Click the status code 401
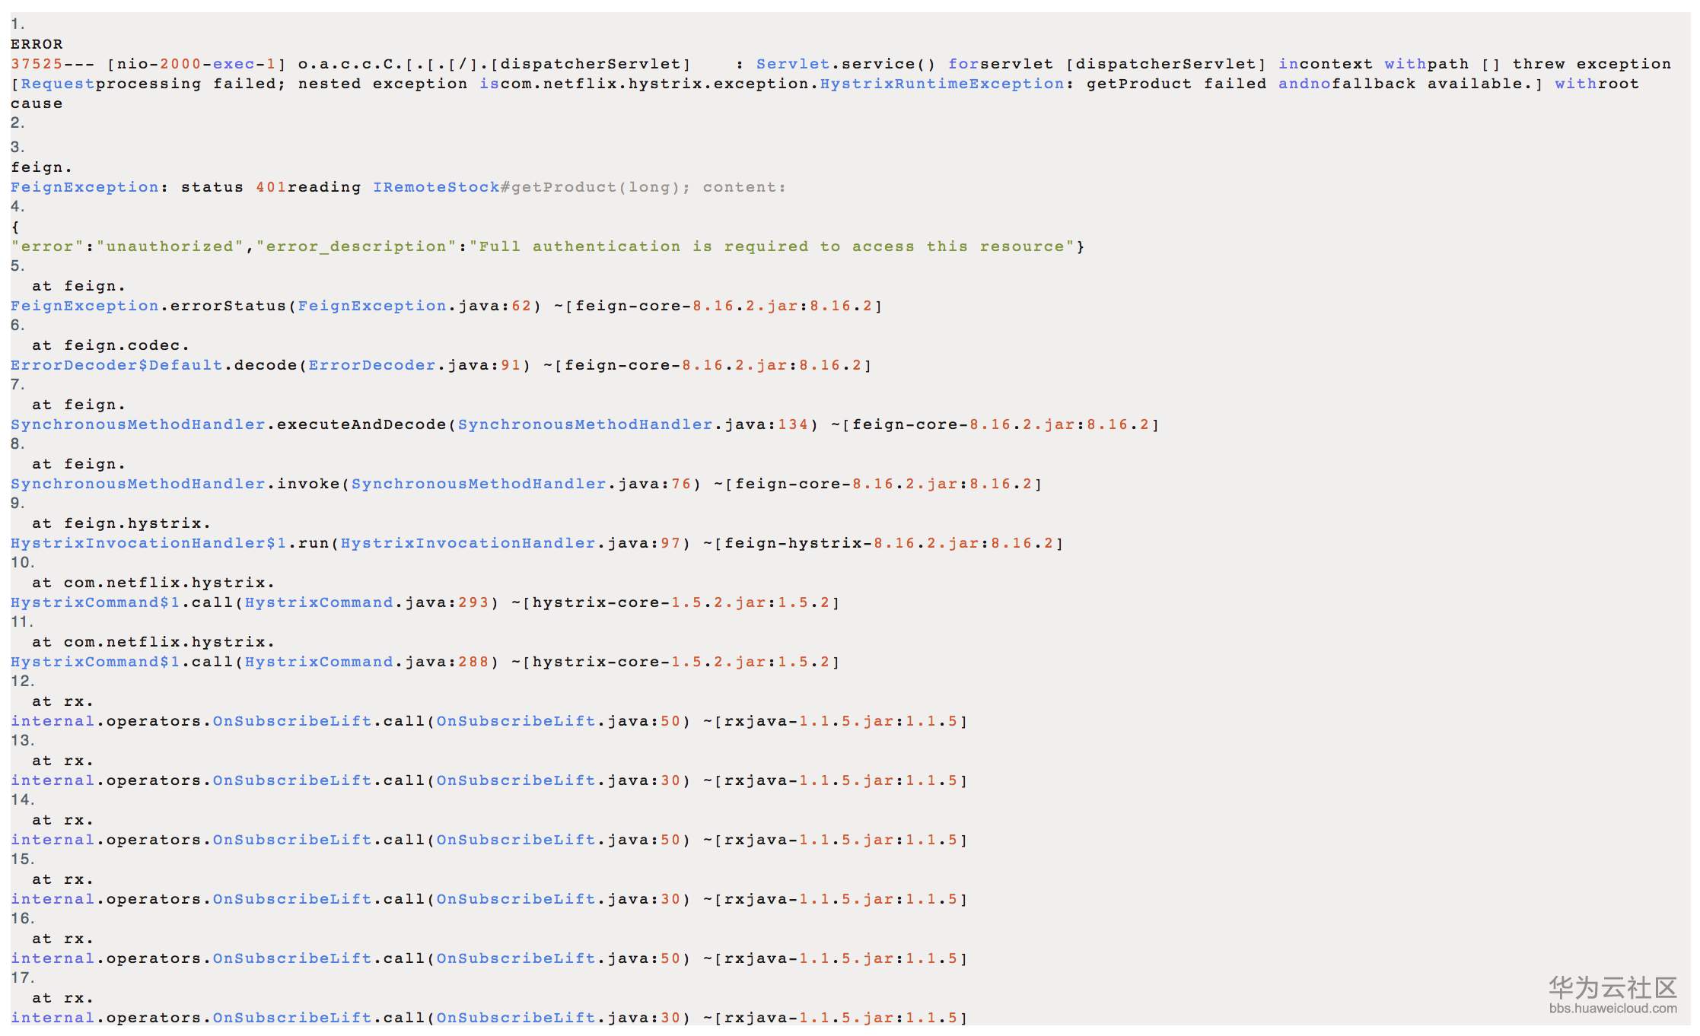Screen dimensions: 1700x1036 click(271, 187)
